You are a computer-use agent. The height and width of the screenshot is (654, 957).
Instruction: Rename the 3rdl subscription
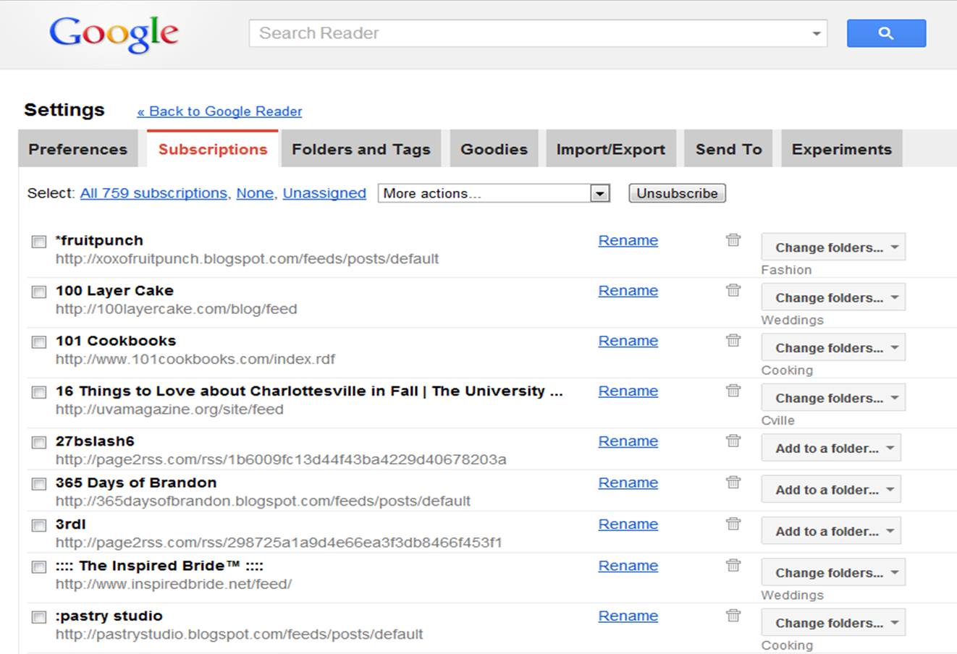pos(628,524)
